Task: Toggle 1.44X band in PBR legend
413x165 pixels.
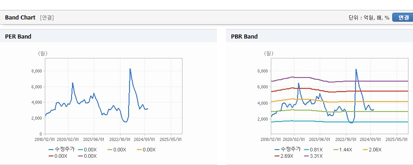Action: pyautogui.click(x=343, y=150)
